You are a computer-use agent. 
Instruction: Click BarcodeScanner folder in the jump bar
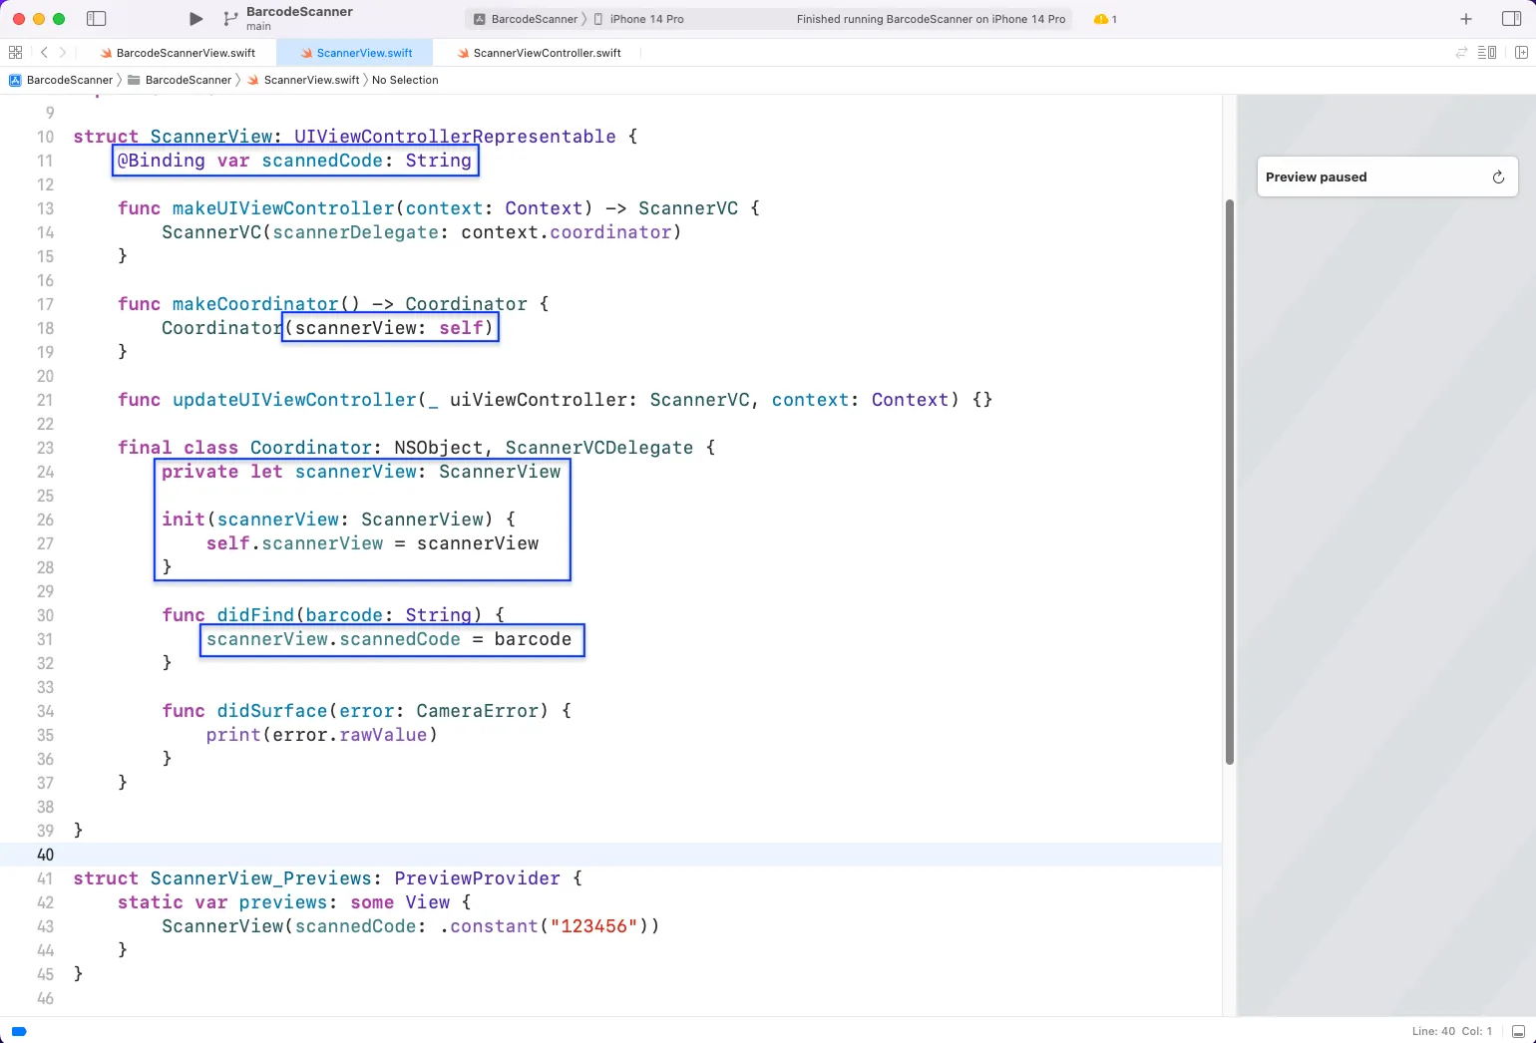(x=180, y=80)
